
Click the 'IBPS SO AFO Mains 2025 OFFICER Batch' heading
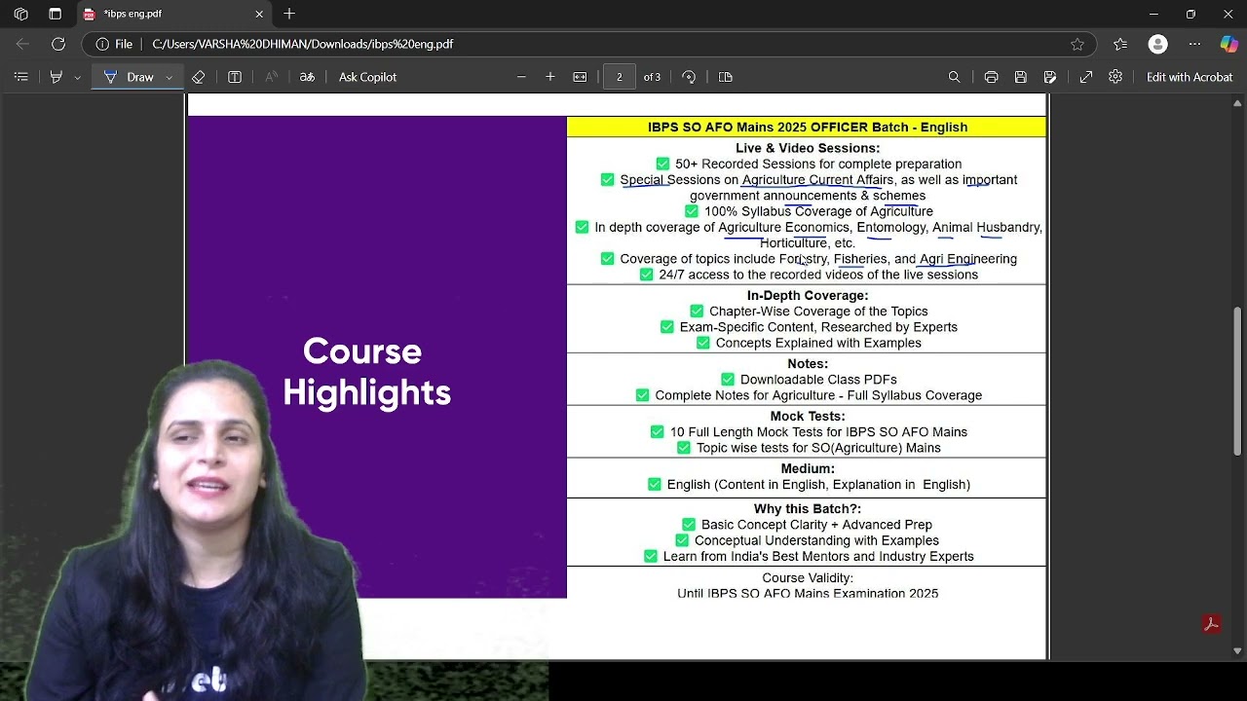coord(808,127)
